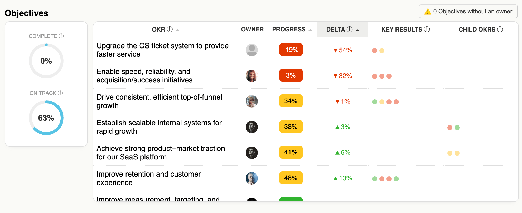Click owner avatar for top-of-funnel growth objective
522x213 pixels.
tap(252, 101)
